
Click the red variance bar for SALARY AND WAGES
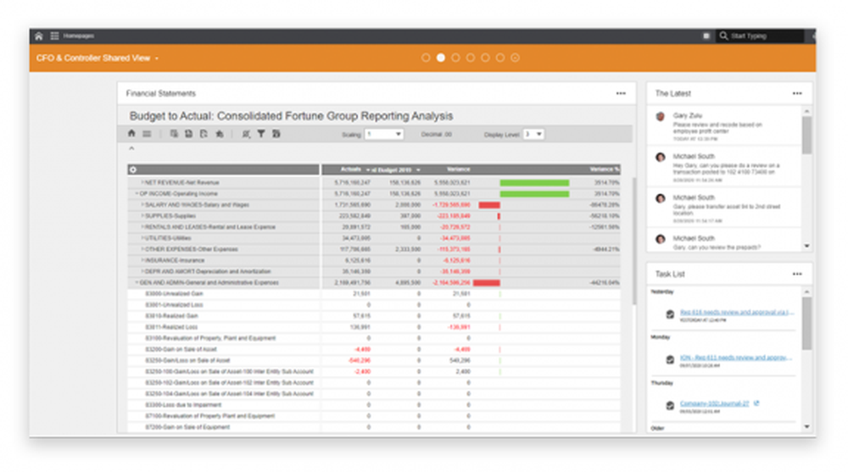point(489,205)
